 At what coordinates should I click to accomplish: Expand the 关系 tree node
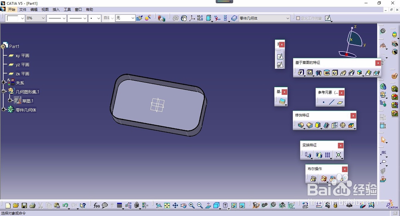(3, 82)
